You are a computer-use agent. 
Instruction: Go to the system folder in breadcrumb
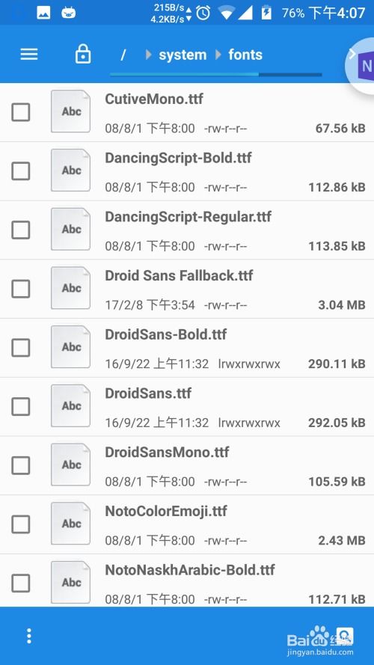click(x=183, y=55)
